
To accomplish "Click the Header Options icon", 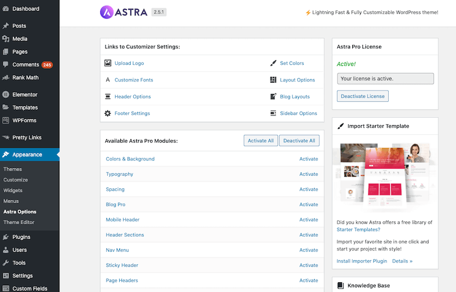I will coord(108,96).
